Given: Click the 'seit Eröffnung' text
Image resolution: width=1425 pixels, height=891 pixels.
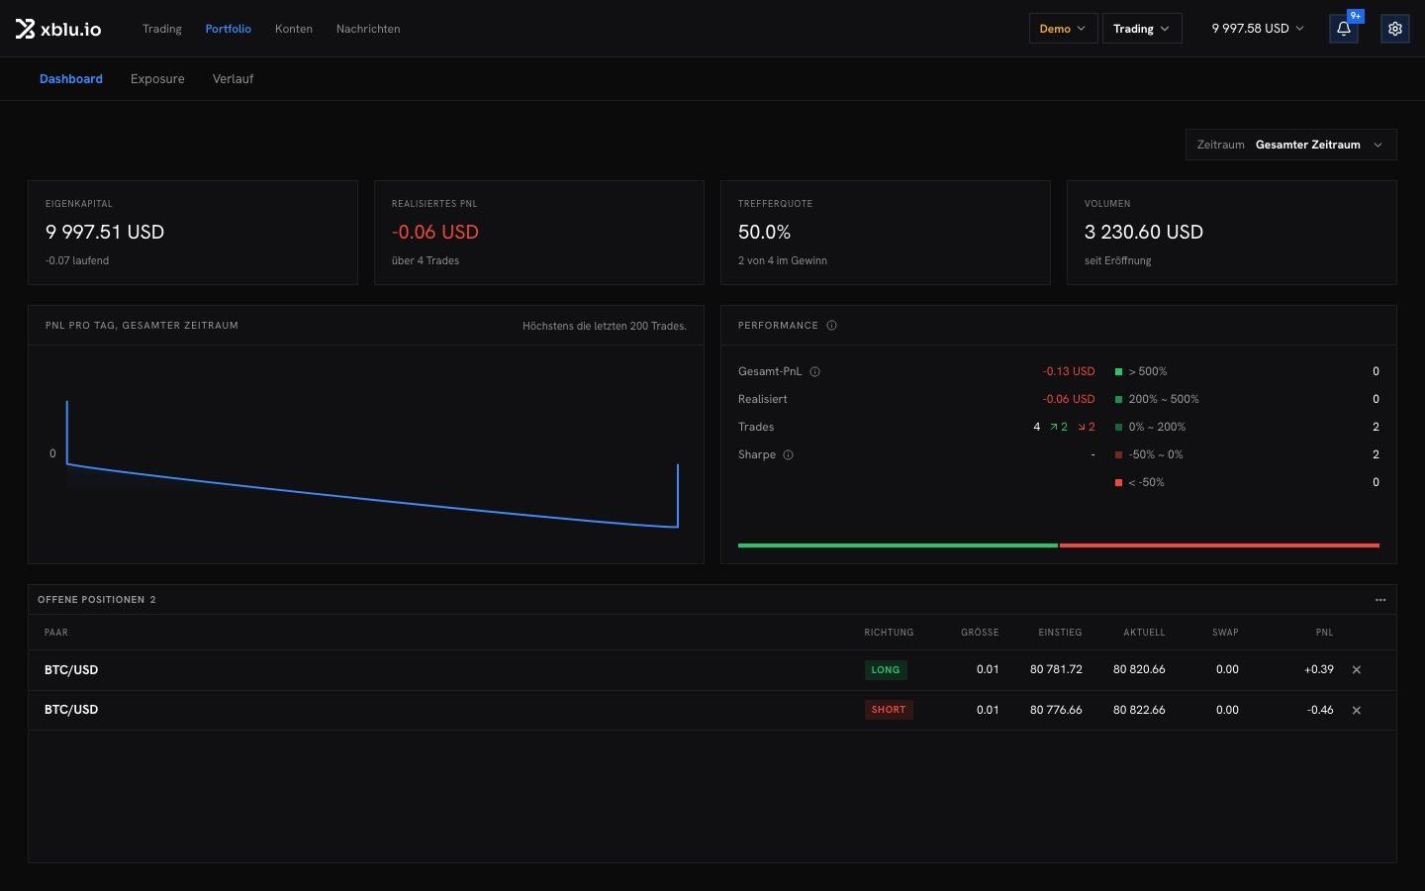Looking at the screenshot, I should [x=1118, y=261].
